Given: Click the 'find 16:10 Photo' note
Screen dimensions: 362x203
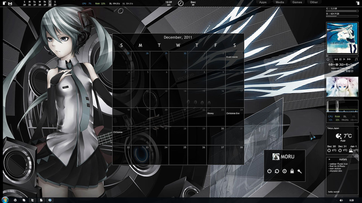Looking at the screenshot, I should pyautogui.click(x=337, y=166).
